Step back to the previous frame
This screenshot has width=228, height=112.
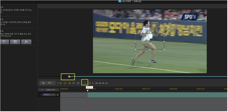tap(69, 83)
